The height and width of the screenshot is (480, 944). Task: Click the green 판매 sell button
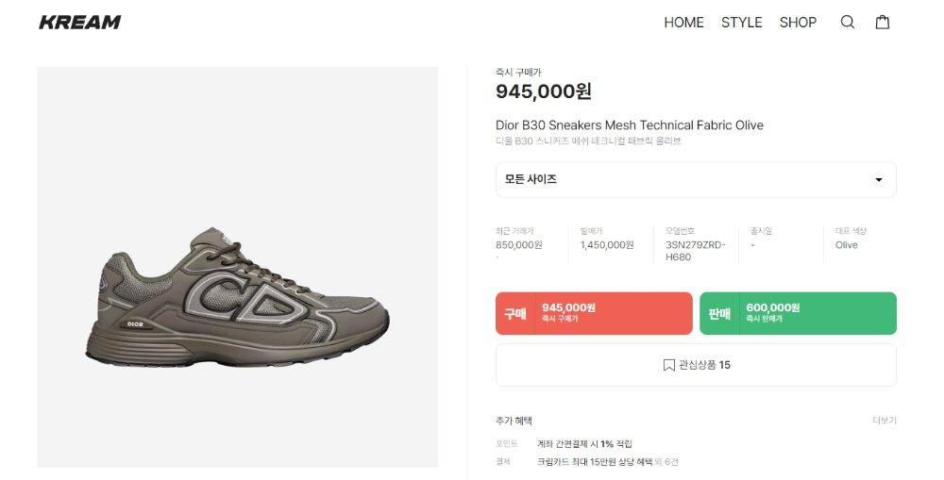(798, 313)
